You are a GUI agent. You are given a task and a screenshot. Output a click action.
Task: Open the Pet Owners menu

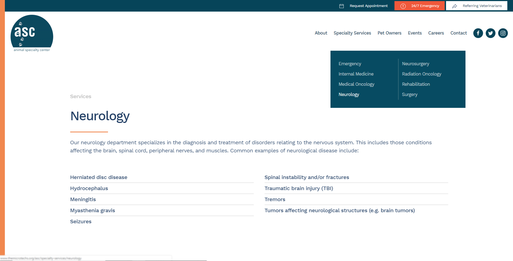(389, 33)
